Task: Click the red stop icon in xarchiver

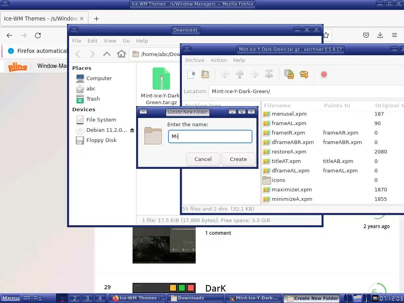Action: tap(324, 75)
